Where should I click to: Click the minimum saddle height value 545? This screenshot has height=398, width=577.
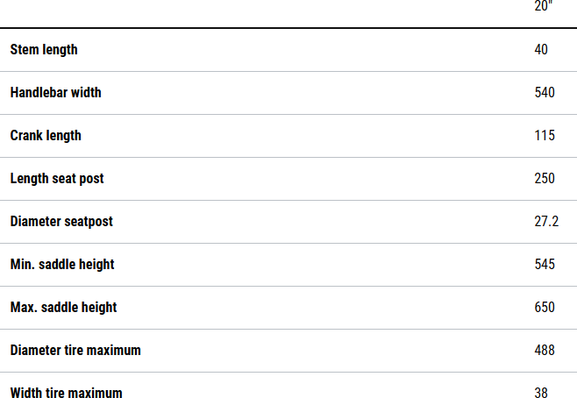point(545,265)
